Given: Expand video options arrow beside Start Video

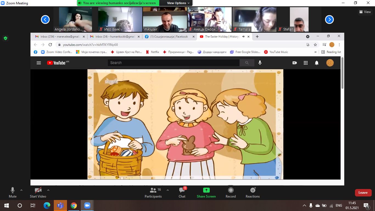Looking at the screenshot, I should (48, 190).
